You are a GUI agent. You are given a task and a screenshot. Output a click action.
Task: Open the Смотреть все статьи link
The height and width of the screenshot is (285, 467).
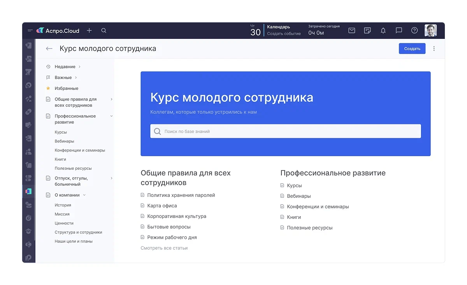click(164, 248)
